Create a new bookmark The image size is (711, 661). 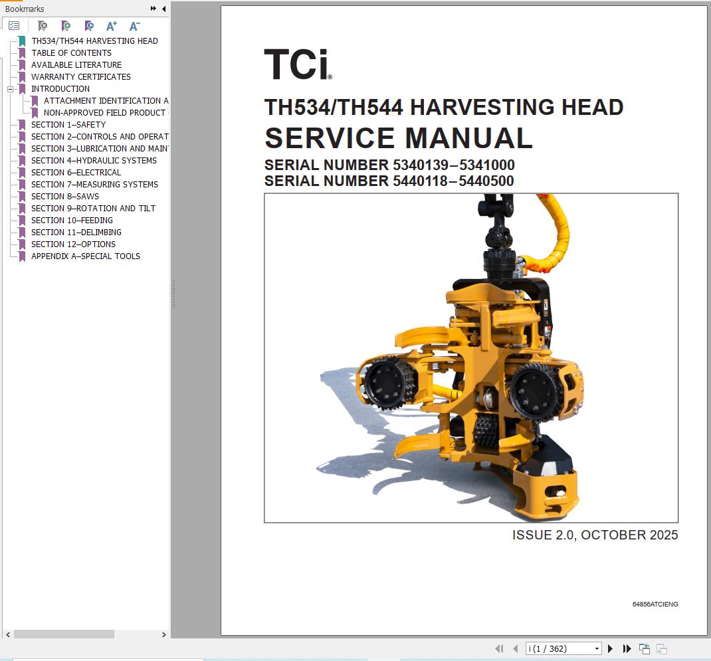pyautogui.click(x=64, y=25)
